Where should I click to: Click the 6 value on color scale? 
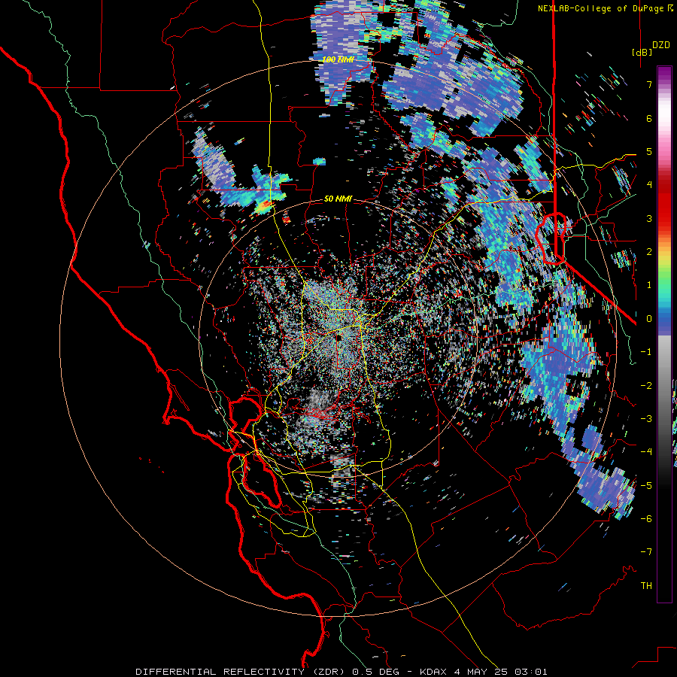pos(649,118)
